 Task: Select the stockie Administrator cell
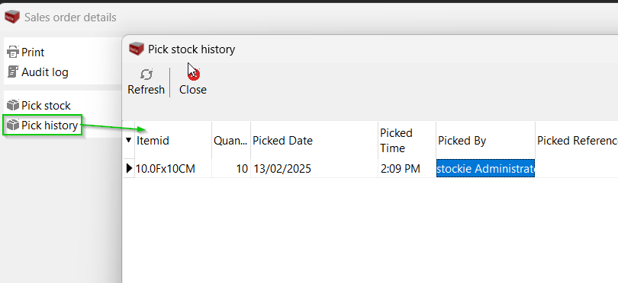tap(485, 169)
